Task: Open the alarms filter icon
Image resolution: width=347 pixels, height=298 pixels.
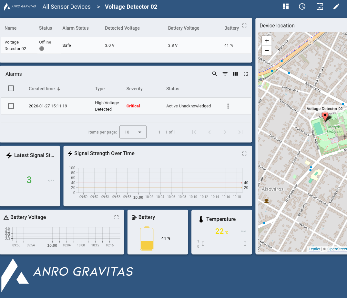Action: pyautogui.click(x=225, y=74)
